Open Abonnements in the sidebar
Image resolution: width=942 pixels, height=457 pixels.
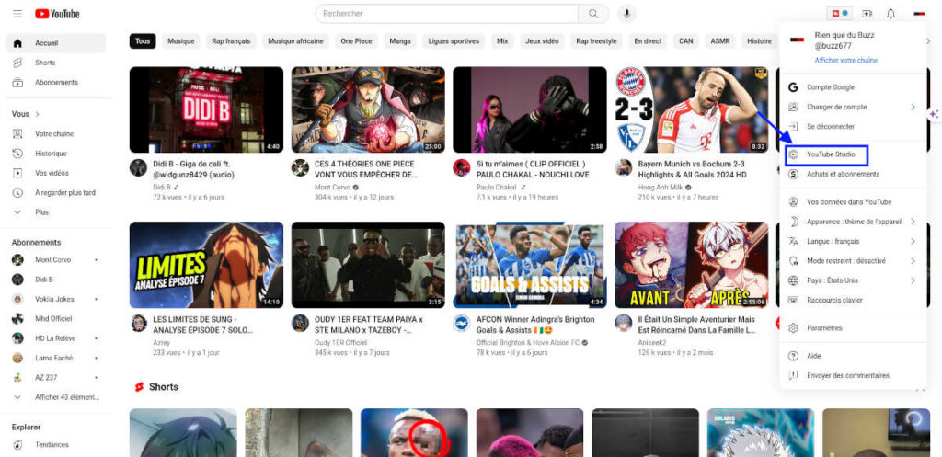pyautogui.click(x=56, y=82)
